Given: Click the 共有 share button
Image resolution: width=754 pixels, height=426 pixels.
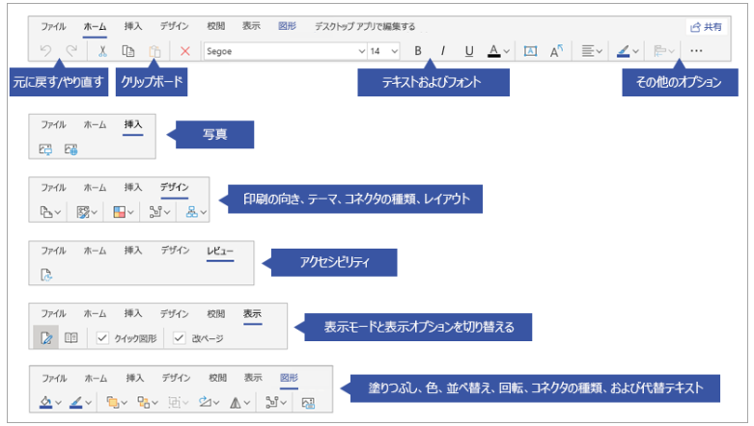Looking at the screenshot, I should click(x=706, y=27).
